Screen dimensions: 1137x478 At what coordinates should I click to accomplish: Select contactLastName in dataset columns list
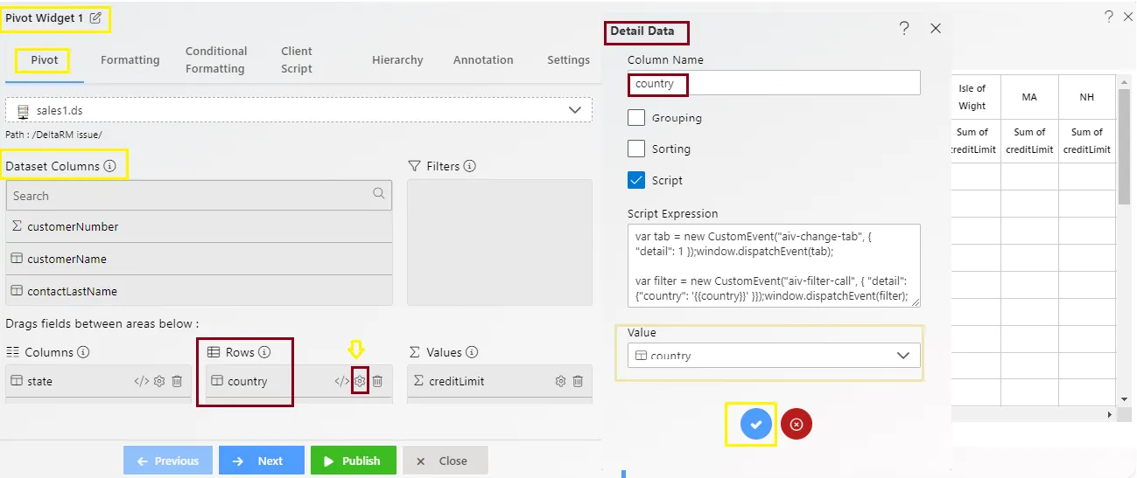click(199, 291)
